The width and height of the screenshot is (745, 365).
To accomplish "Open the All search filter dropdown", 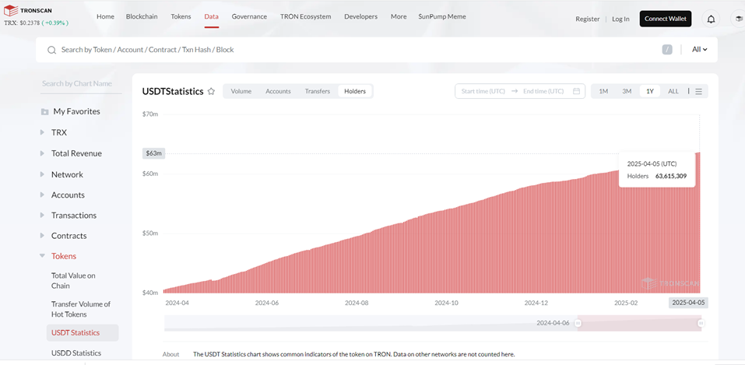I will 699,50.
